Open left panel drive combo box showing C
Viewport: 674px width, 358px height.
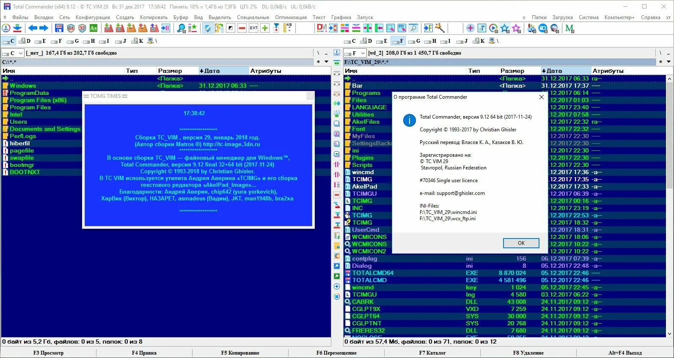pyautogui.click(x=12, y=53)
